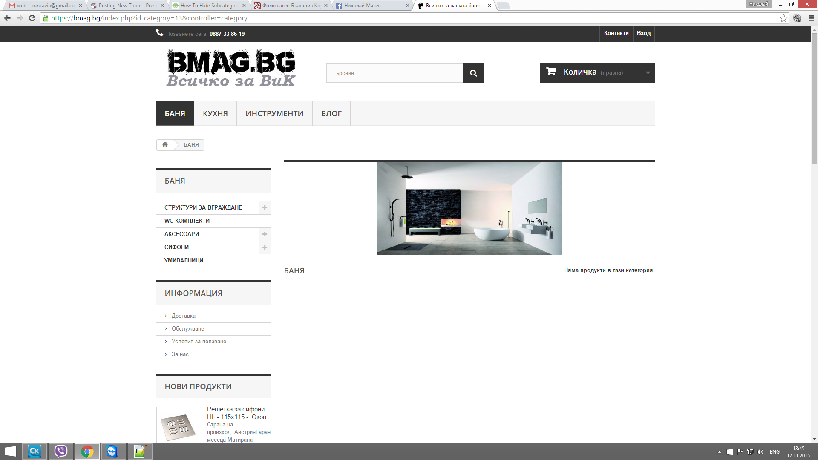The image size is (818, 460).
Task: Open the ИНСТРУМЕНТИ menu tab
Action: (274, 114)
